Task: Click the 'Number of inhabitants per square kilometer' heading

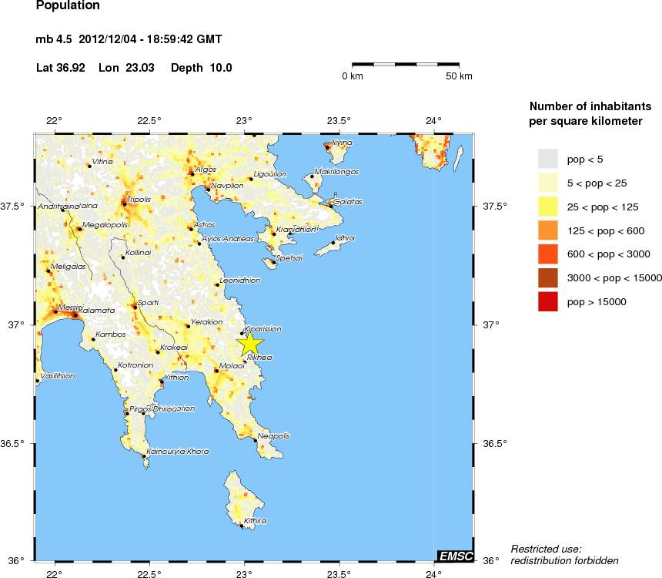Action: click(590, 113)
